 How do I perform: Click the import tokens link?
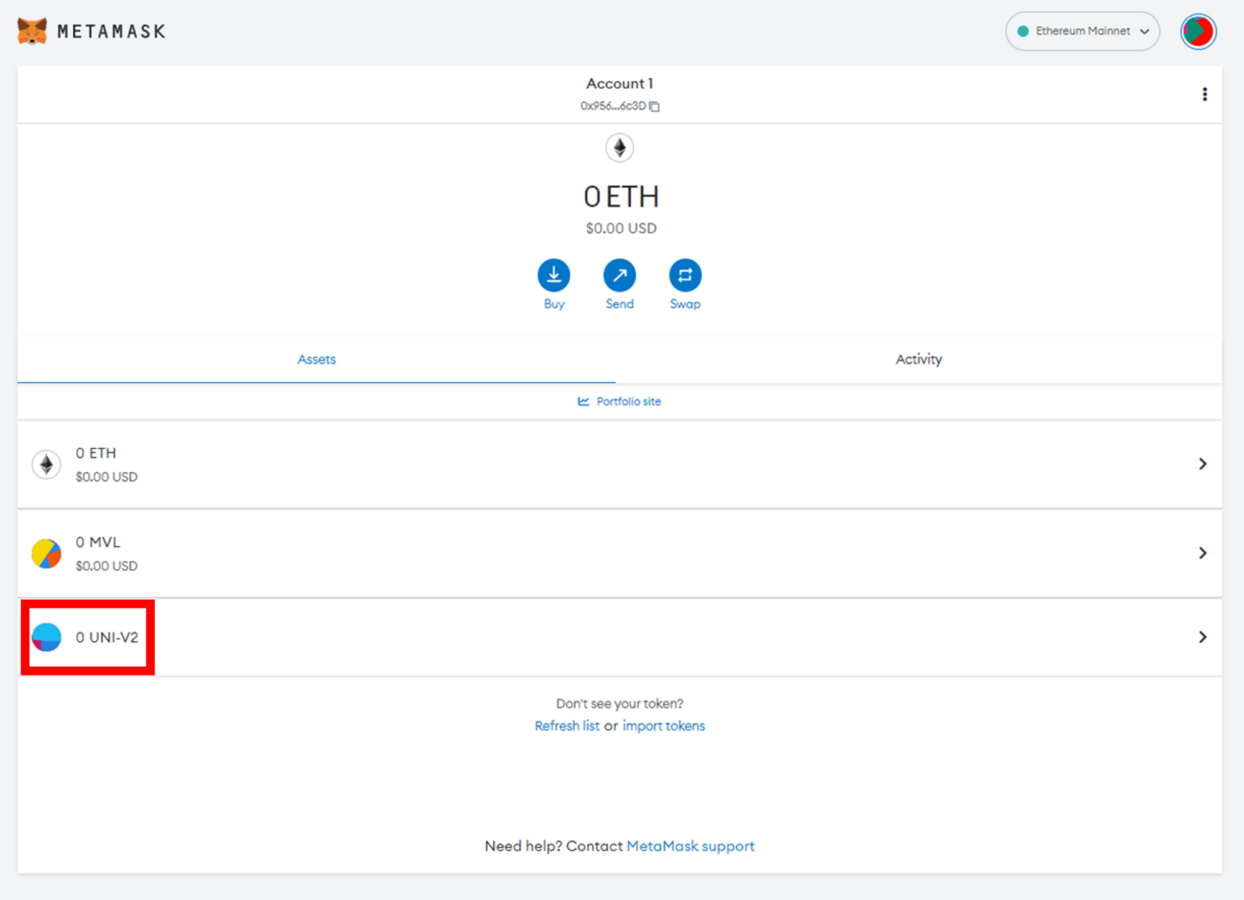pyautogui.click(x=664, y=726)
